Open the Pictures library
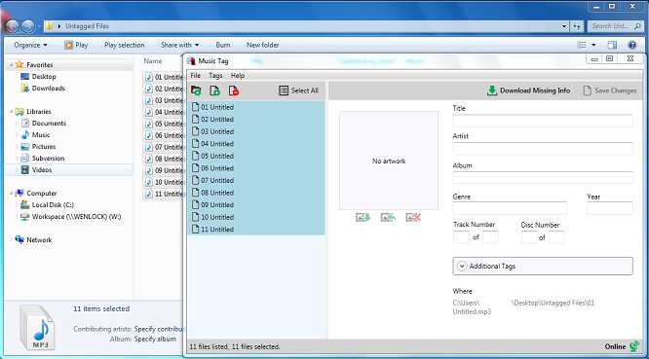The width and height of the screenshot is (649, 359). (x=38, y=146)
